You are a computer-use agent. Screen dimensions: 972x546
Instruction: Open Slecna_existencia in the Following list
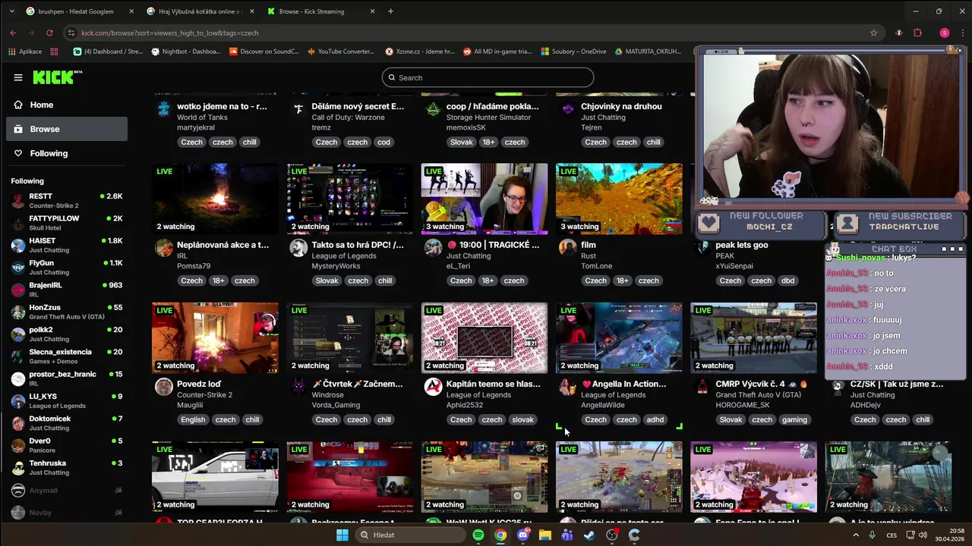[67, 356]
